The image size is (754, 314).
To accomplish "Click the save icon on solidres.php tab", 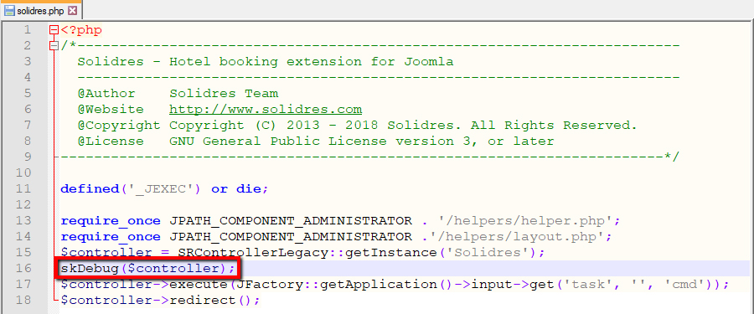I will point(9,11).
